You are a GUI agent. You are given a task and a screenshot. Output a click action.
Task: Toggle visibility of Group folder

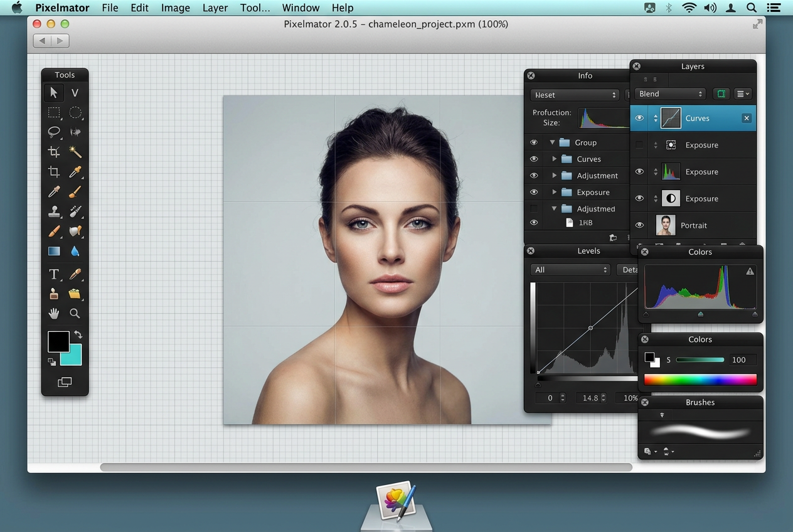pos(534,142)
